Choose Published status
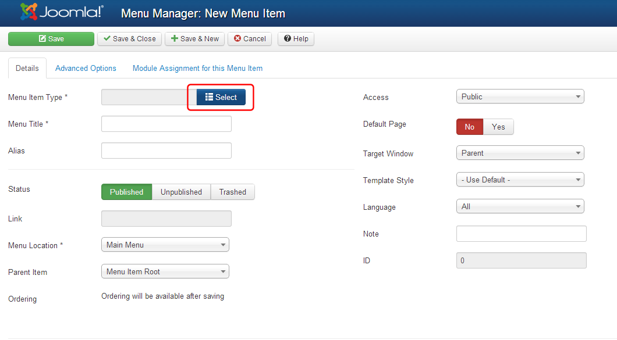This screenshot has height=340, width=617. 126,192
